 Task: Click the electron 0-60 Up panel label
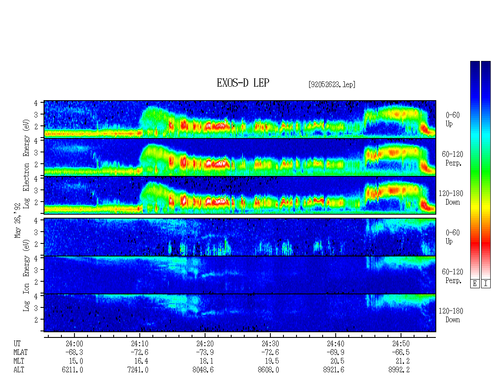452,119
